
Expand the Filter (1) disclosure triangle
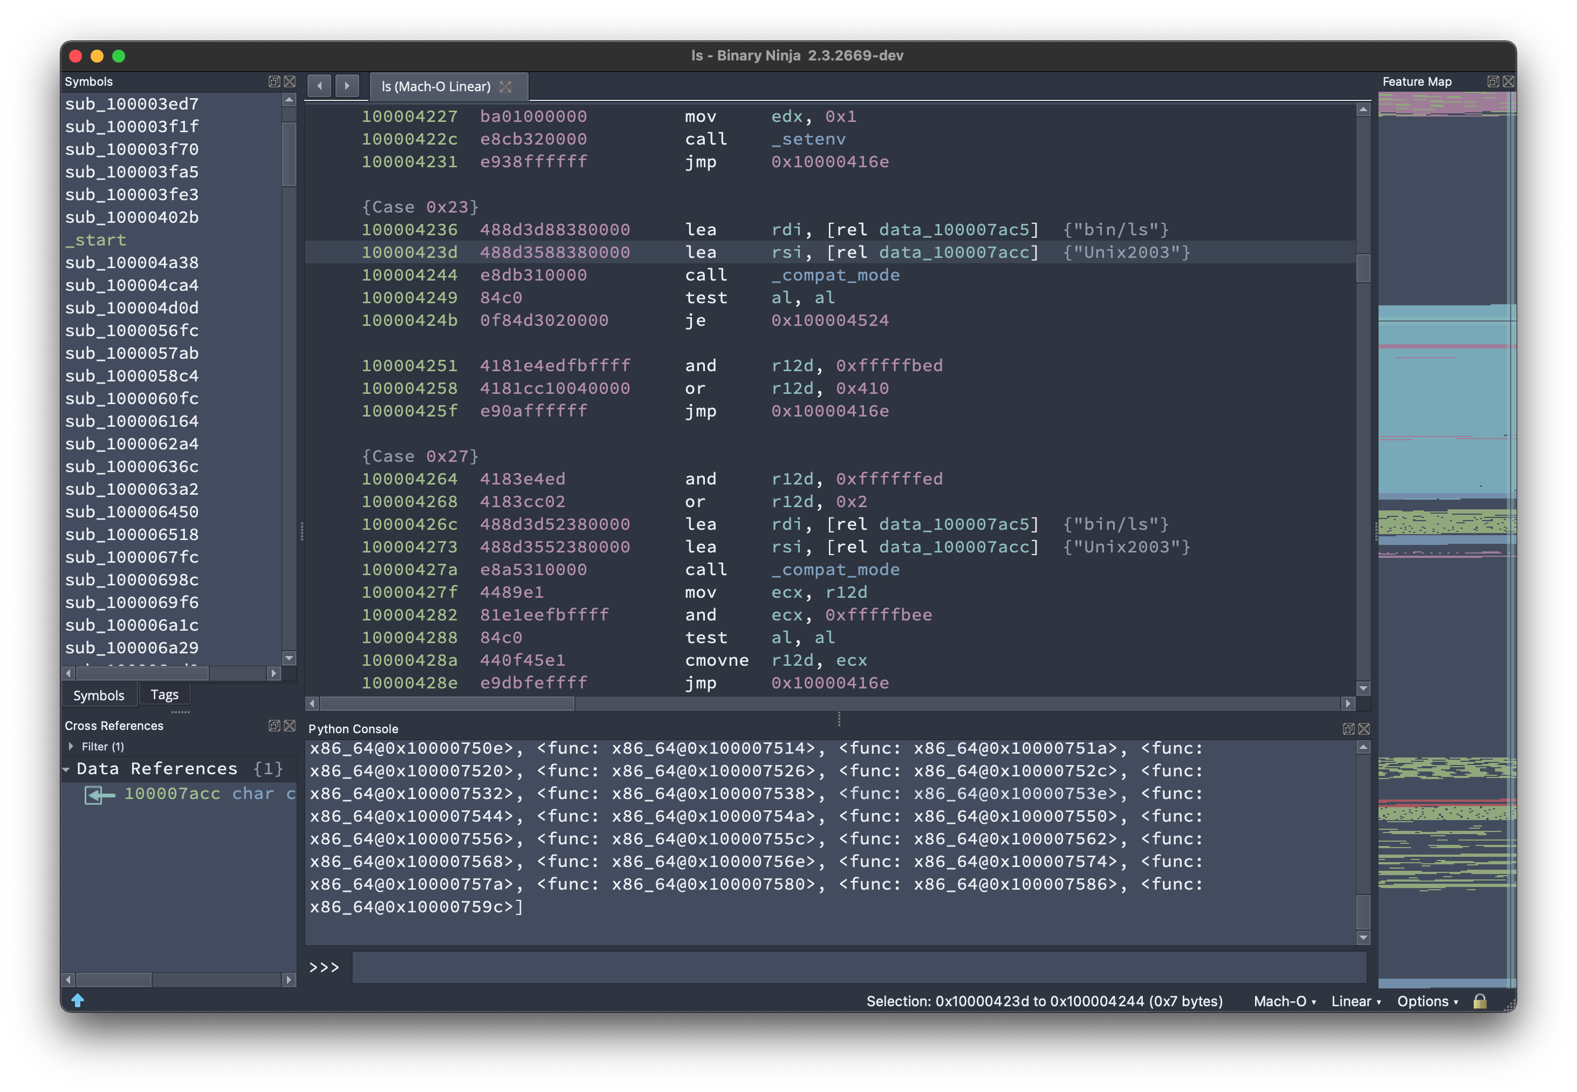click(x=71, y=747)
